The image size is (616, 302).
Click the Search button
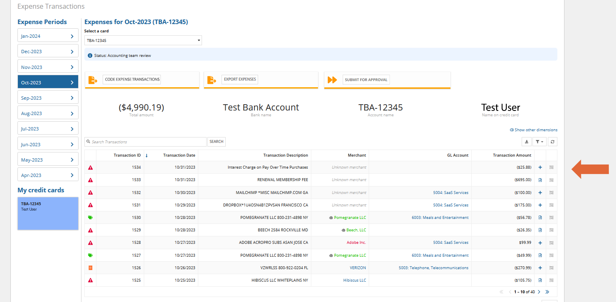click(x=217, y=142)
